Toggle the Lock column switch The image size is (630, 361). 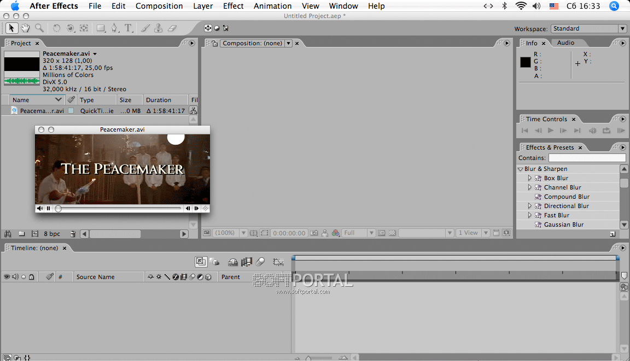coord(31,277)
